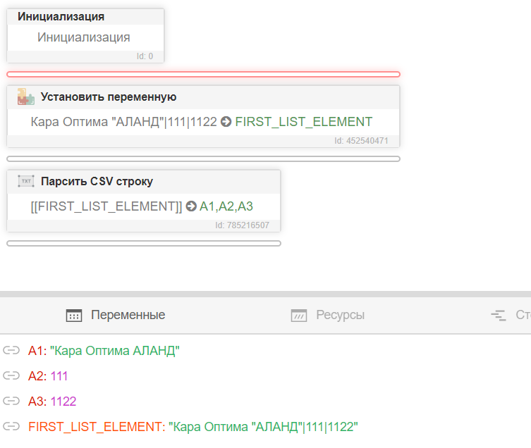
Task: Select the Инициализация block header
Action: coord(61,16)
